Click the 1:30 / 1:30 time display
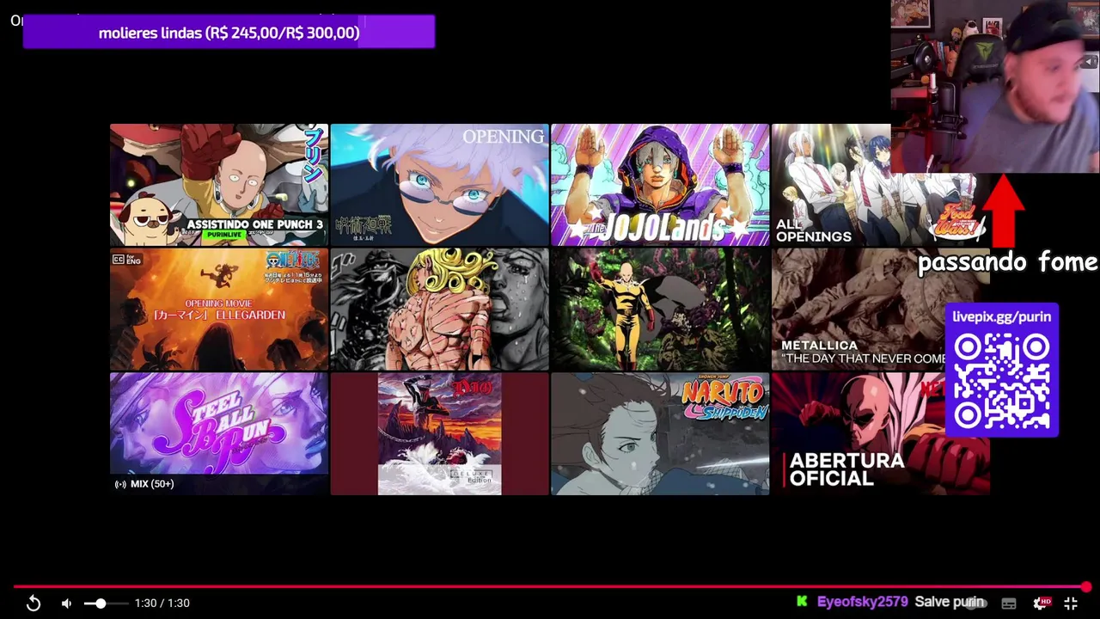 coord(162,604)
